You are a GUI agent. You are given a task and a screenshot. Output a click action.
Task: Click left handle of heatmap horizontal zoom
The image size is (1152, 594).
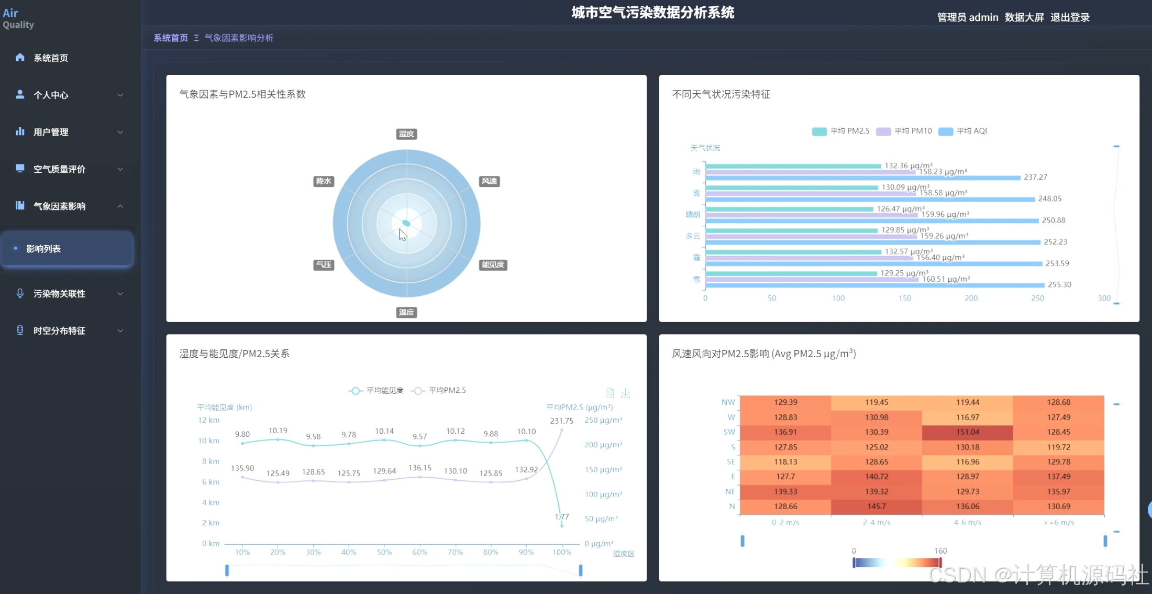742,541
